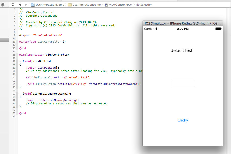
Task: Click the default text label in simulator
Action: 181,50
